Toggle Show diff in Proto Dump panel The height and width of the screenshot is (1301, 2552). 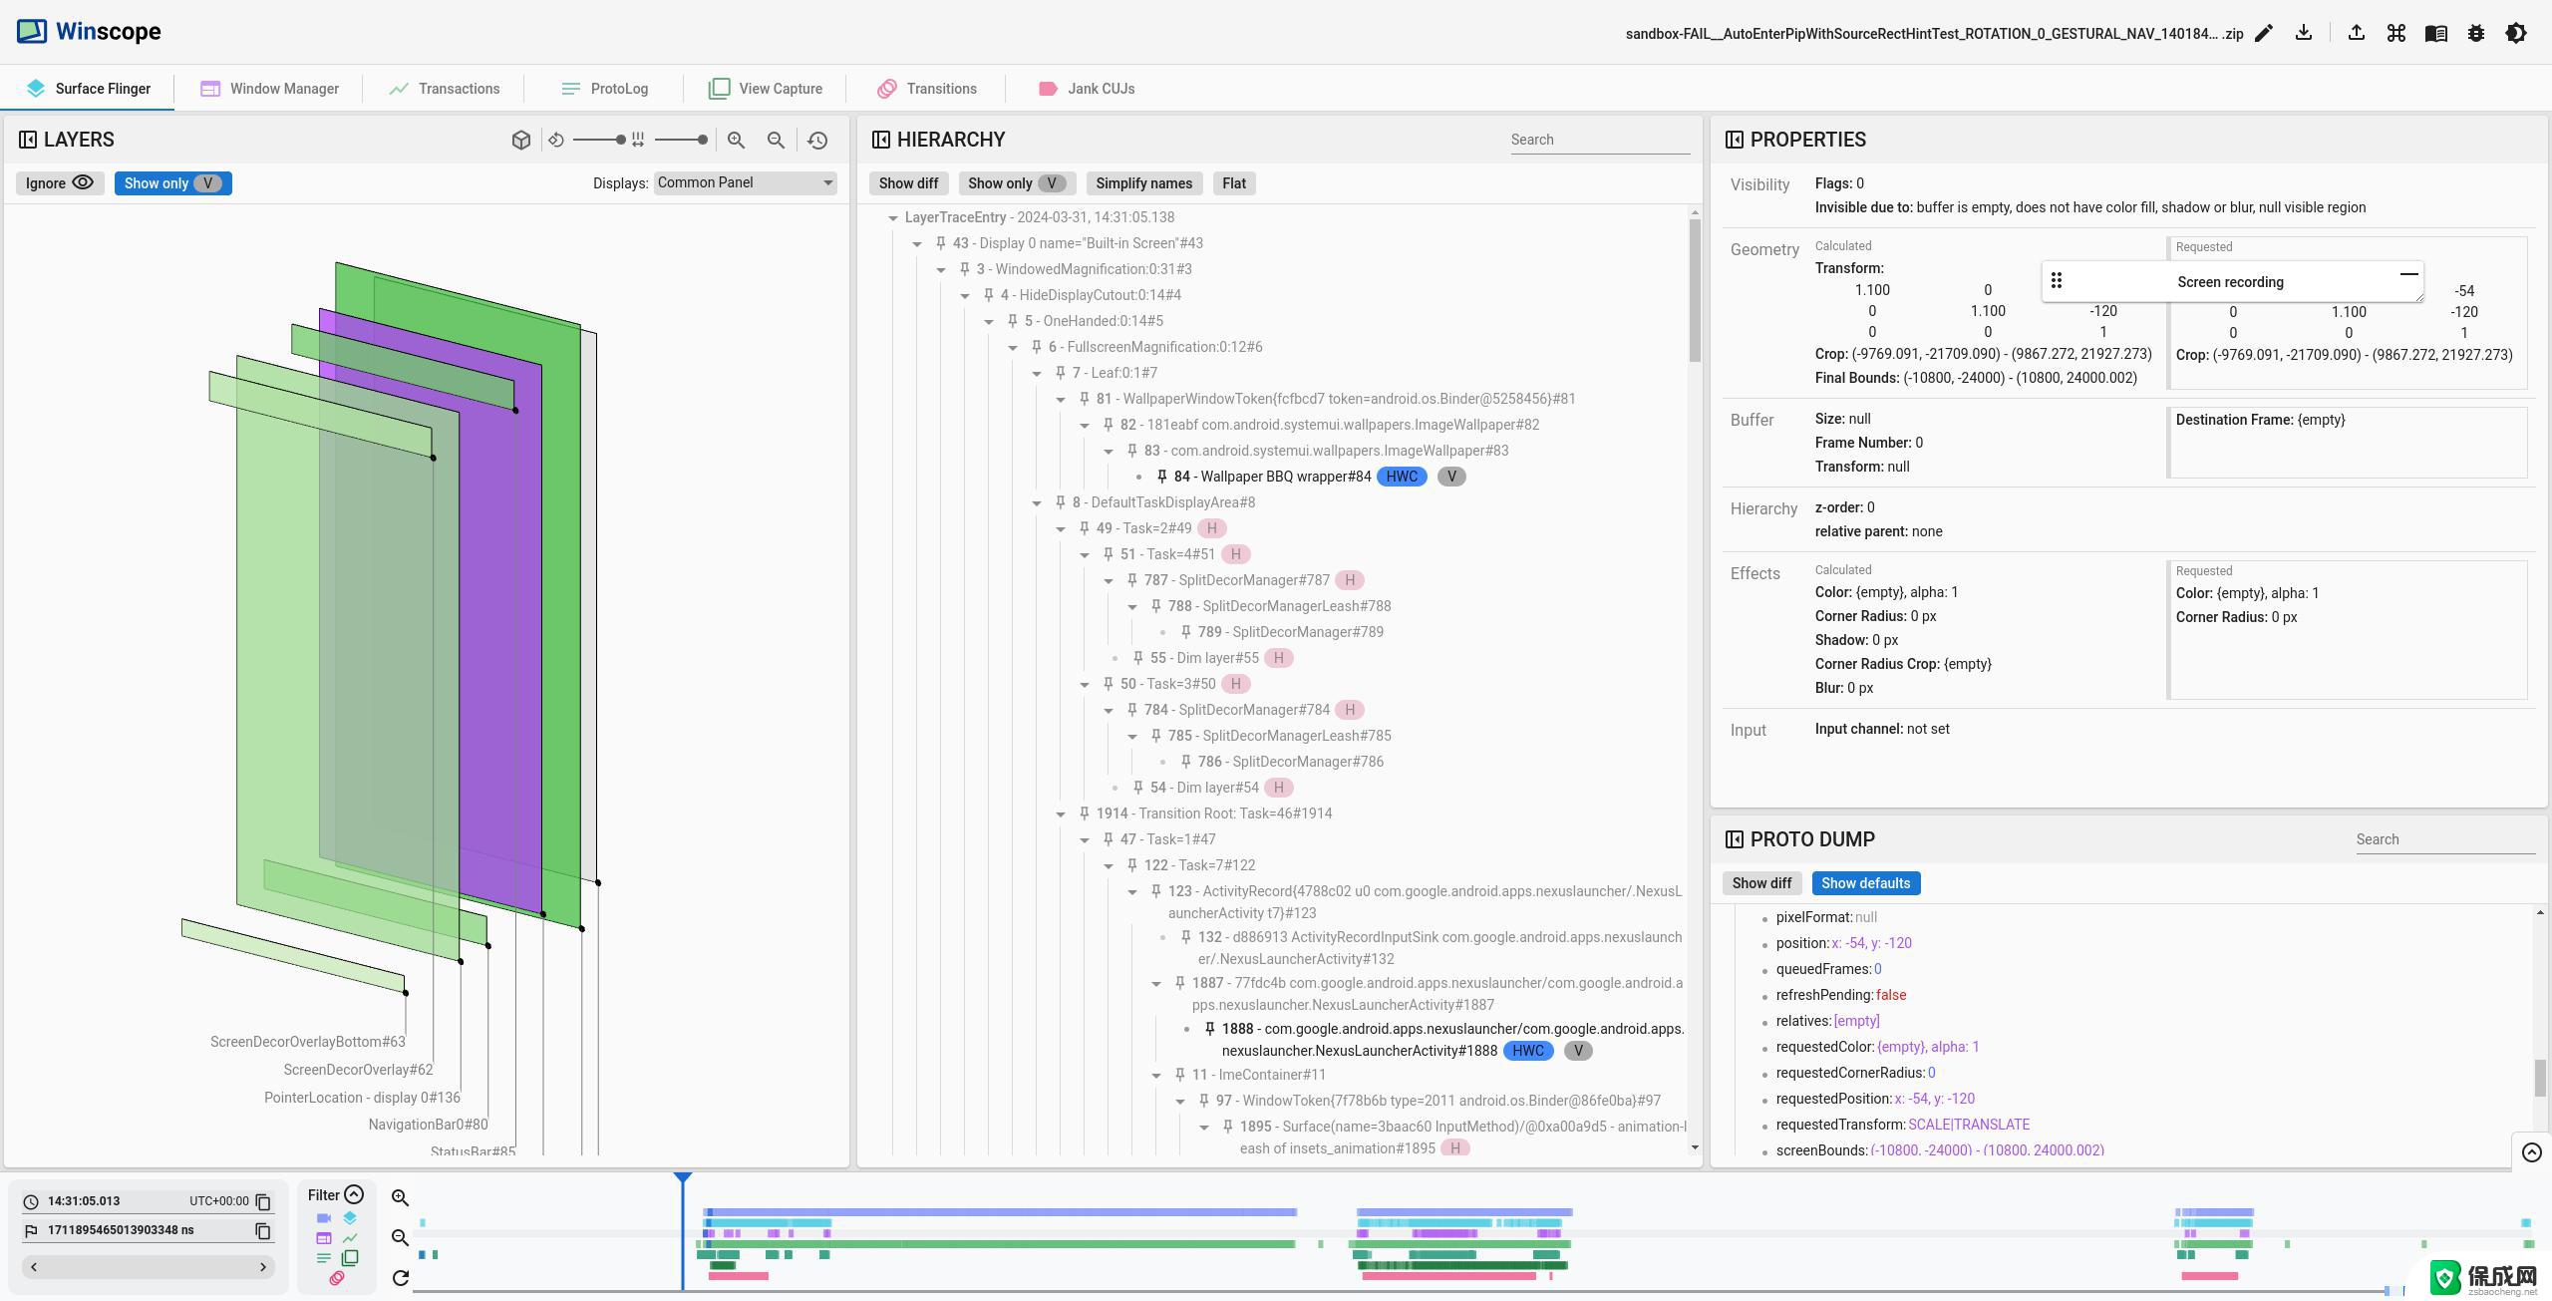tap(1761, 883)
